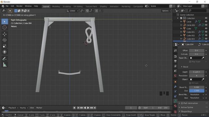This screenshot has height=117, width=209.
Task: Select the Rotate tool
Action: (5, 40)
